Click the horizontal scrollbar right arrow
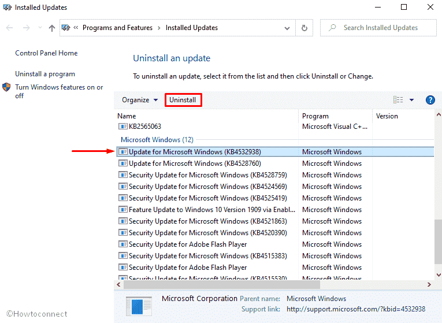 click(429, 285)
